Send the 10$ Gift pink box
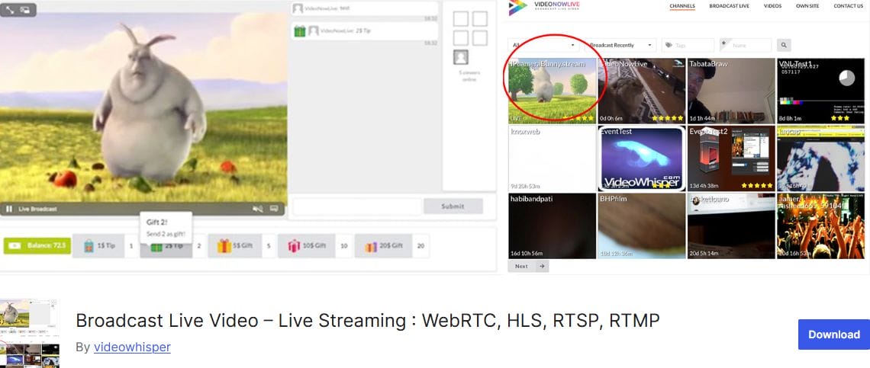Screen dimensions: 870x368 306,245
